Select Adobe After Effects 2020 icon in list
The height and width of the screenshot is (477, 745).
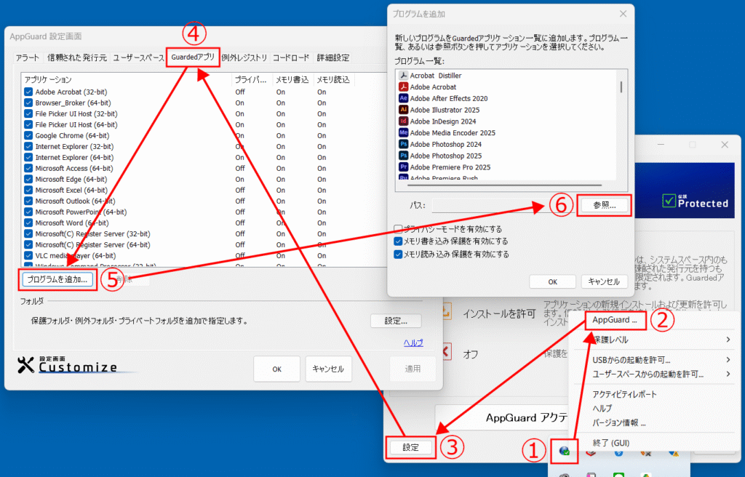403,98
